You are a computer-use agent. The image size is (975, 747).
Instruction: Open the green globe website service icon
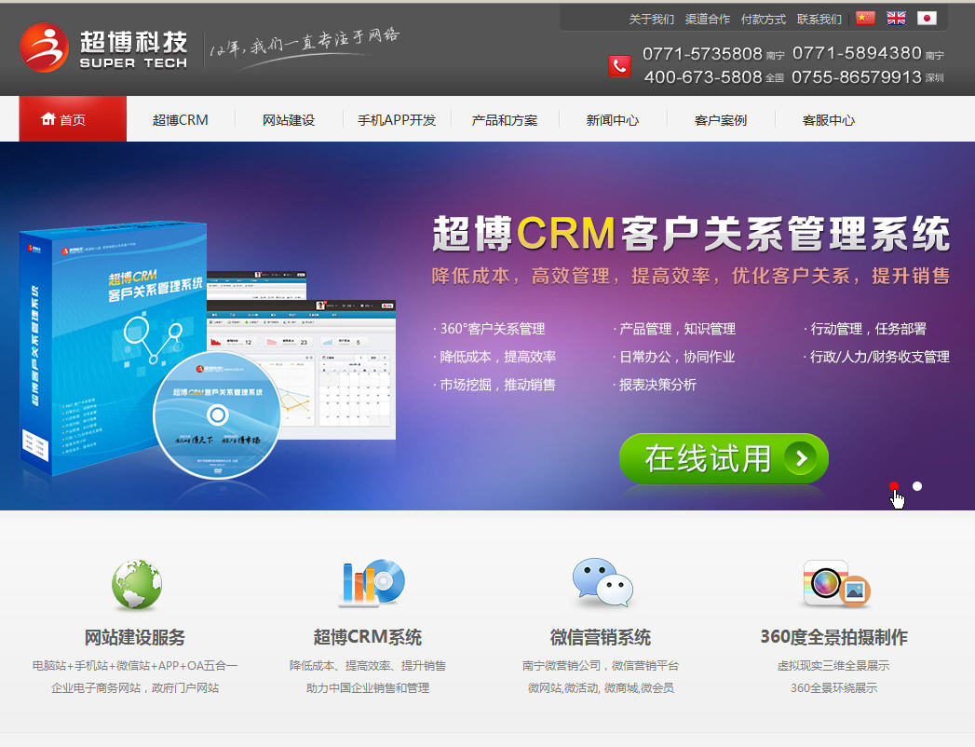[x=136, y=584]
